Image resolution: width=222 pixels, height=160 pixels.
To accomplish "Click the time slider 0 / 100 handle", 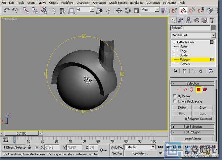I will click(21, 133).
